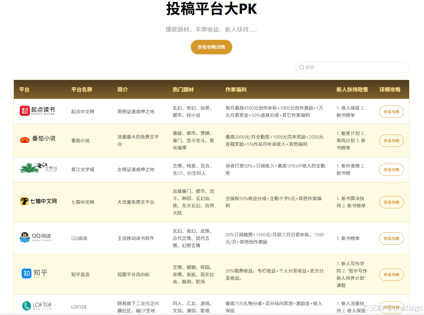Click 每月最高4500元创作补贴 benefits cell

tap(275, 112)
